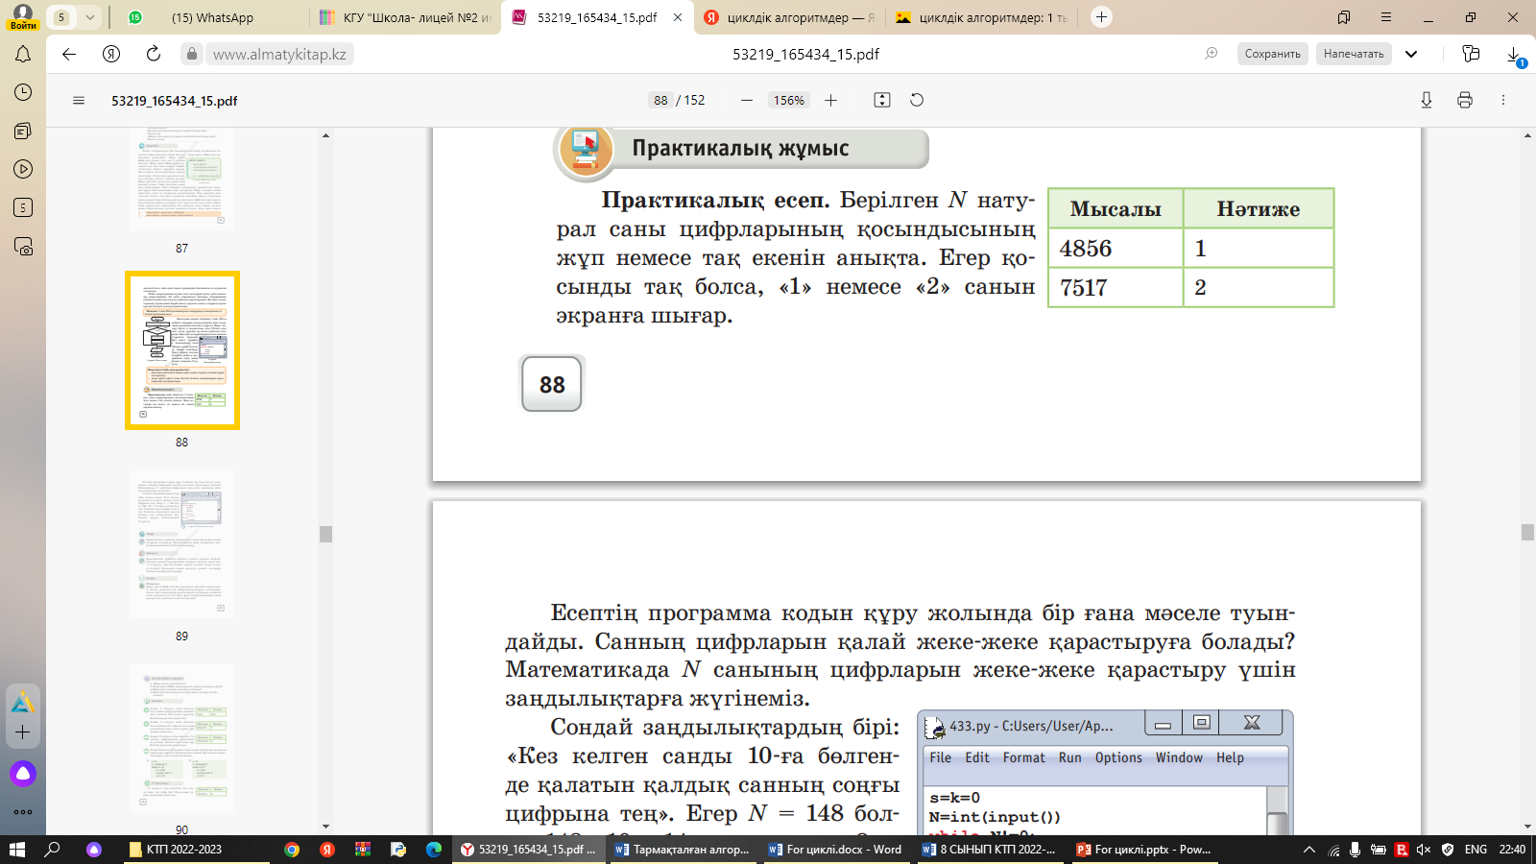Open the PDF more options menu
Screen dimensions: 1536x864
[x=1503, y=100]
